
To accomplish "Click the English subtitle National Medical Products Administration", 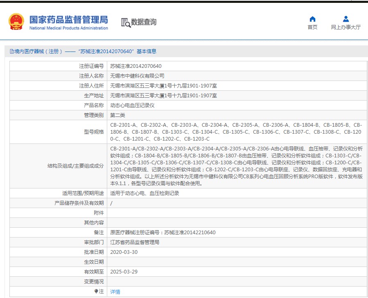I will point(69,28).
